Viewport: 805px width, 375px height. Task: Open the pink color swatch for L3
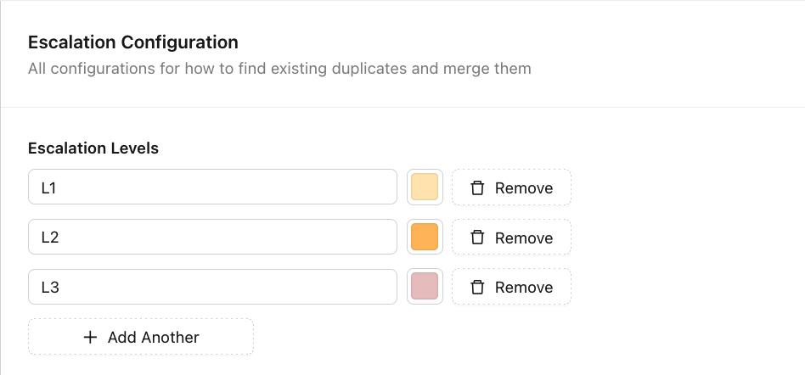tap(425, 288)
